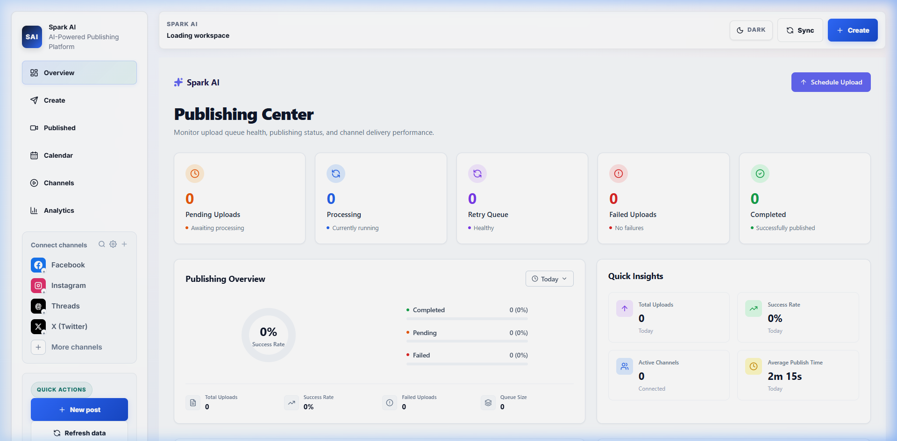Go to Create in the sidebar

point(79,100)
